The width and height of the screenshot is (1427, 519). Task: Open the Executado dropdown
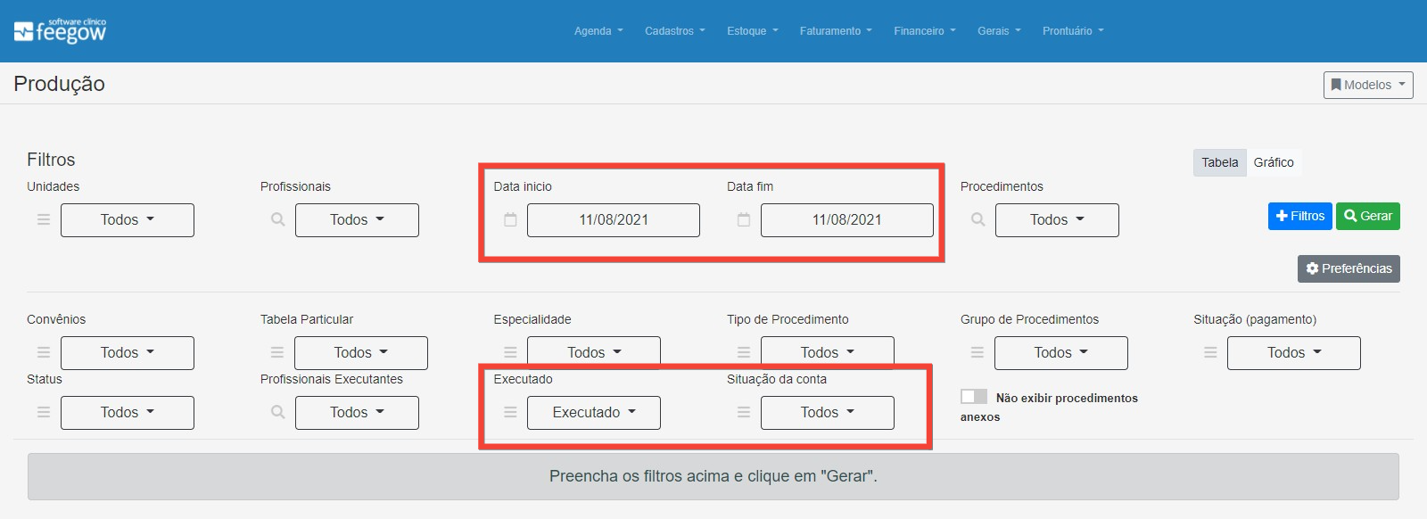click(594, 413)
